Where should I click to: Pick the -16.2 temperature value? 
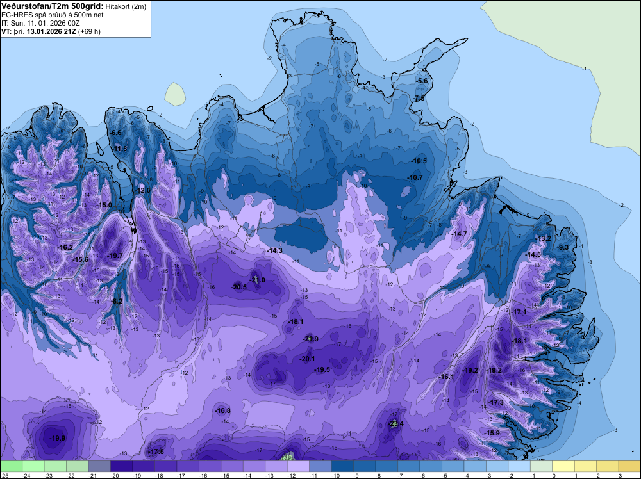pos(65,247)
